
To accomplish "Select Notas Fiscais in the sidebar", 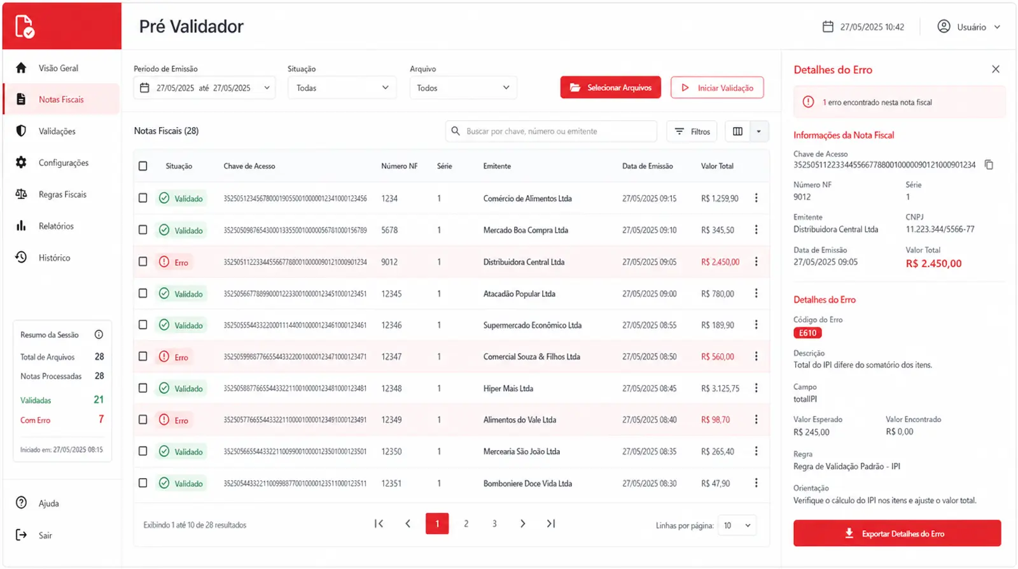I will (x=61, y=99).
